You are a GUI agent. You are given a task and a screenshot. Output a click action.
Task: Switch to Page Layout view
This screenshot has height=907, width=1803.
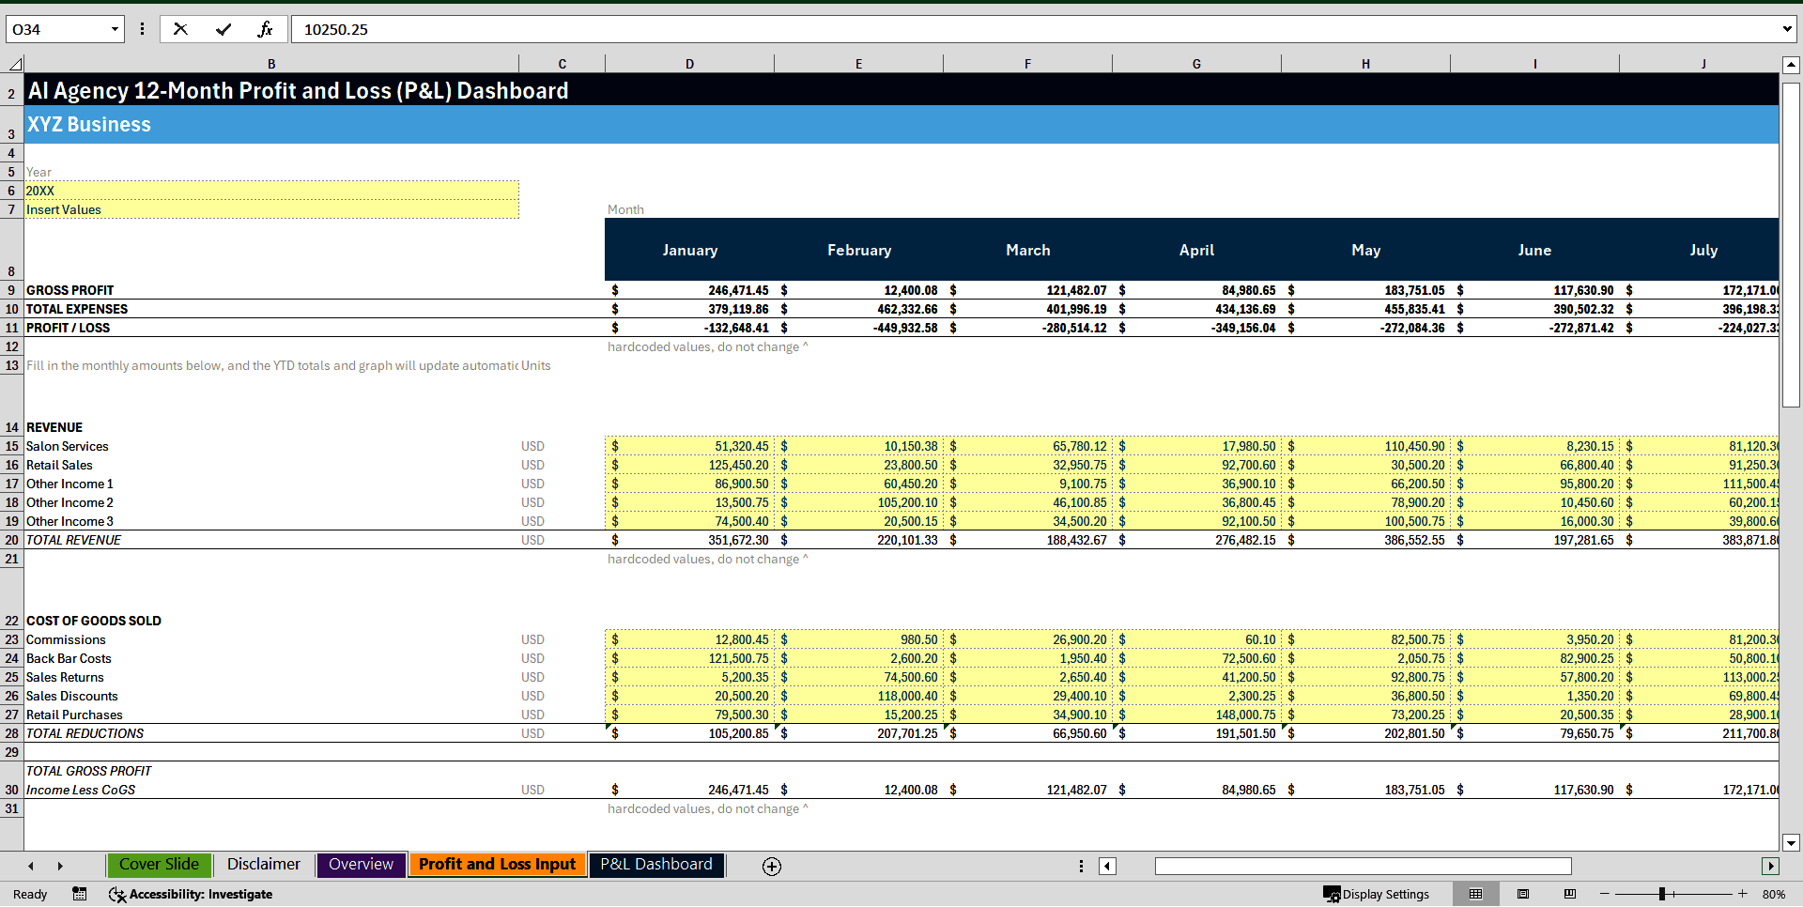[x=1522, y=894]
